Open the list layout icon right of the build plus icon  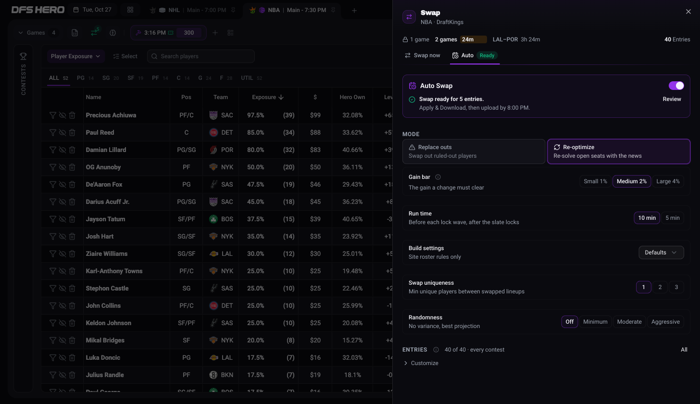click(x=231, y=33)
